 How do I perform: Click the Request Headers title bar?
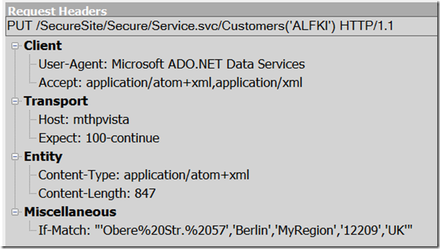pos(221,11)
